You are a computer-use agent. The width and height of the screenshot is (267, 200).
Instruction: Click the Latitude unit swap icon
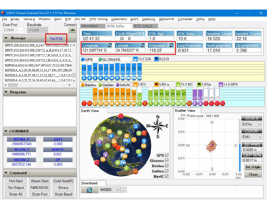(x=143, y=45)
